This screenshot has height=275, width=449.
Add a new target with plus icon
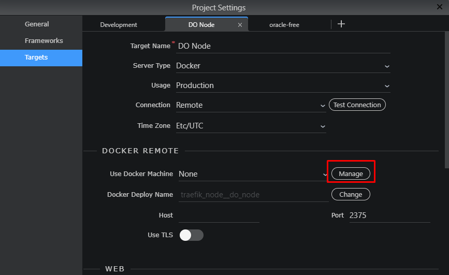(x=341, y=24)
